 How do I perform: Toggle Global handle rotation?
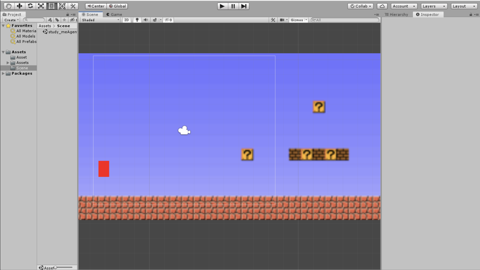click(117, 6)
